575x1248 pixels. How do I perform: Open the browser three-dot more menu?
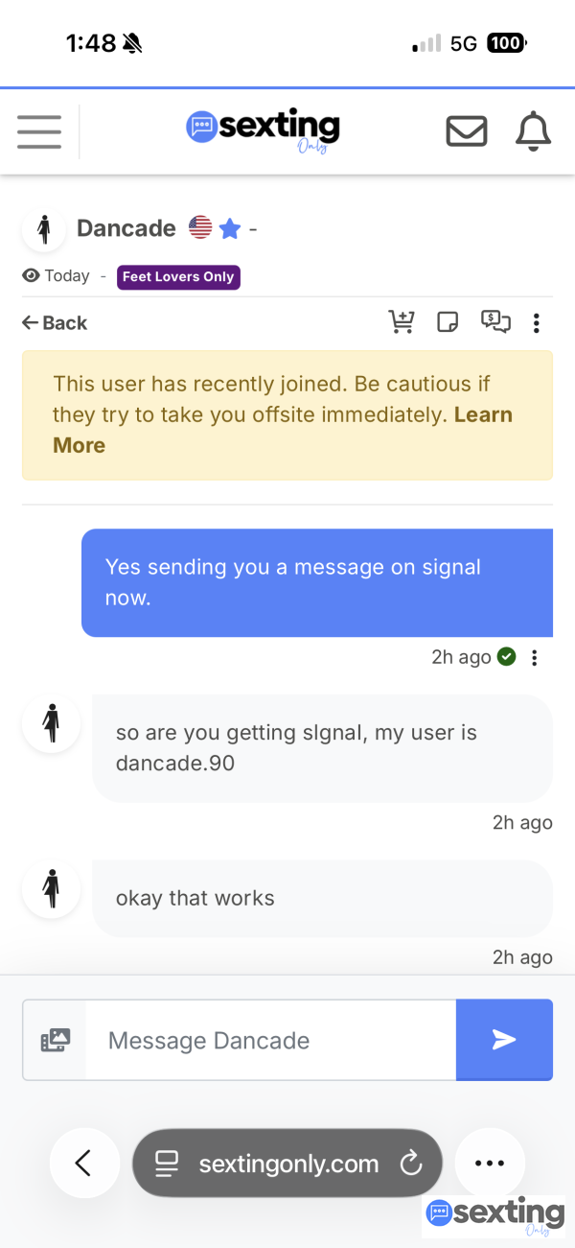tap(490, 1164)
